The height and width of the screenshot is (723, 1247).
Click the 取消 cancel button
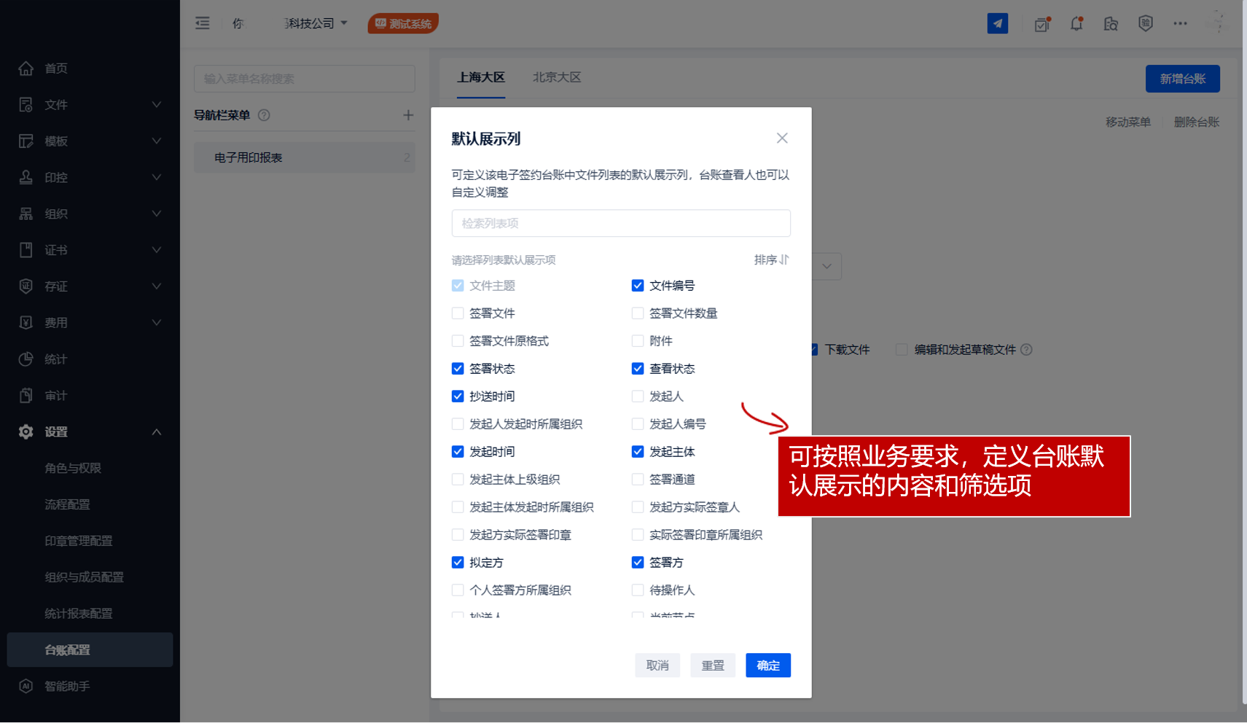(657, 665)
